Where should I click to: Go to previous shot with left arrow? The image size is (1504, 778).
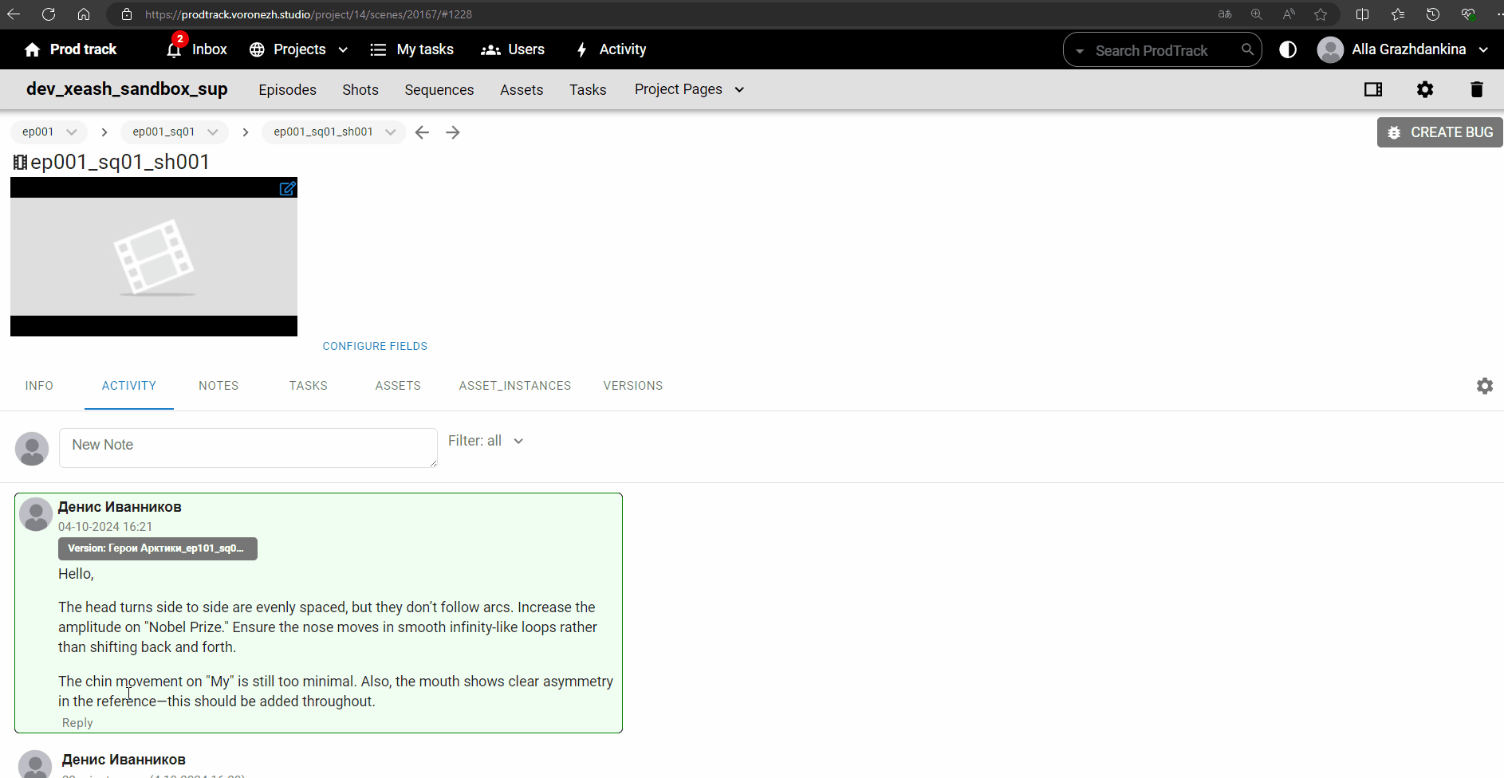(423, 132)
